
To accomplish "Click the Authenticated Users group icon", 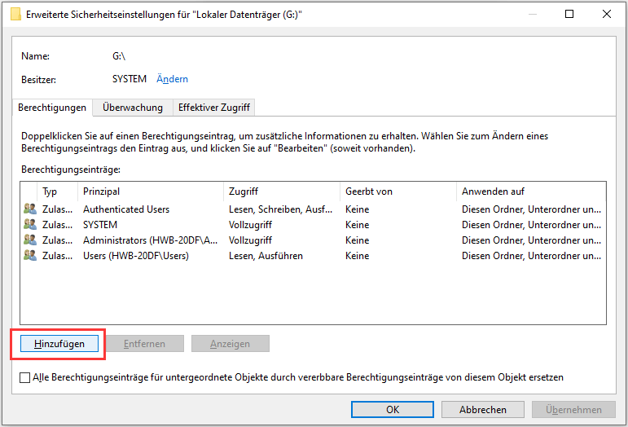I will [x=30, y=209].
